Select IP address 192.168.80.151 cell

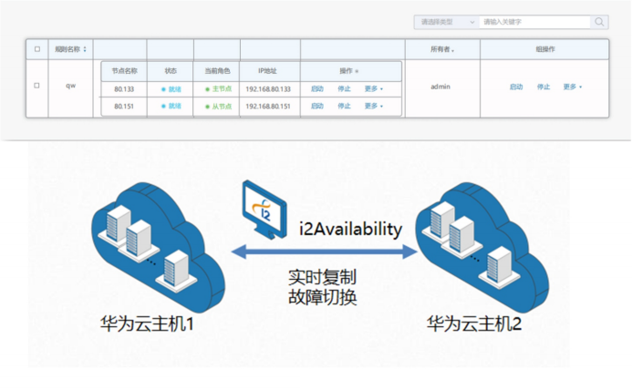tap(268, 107)
